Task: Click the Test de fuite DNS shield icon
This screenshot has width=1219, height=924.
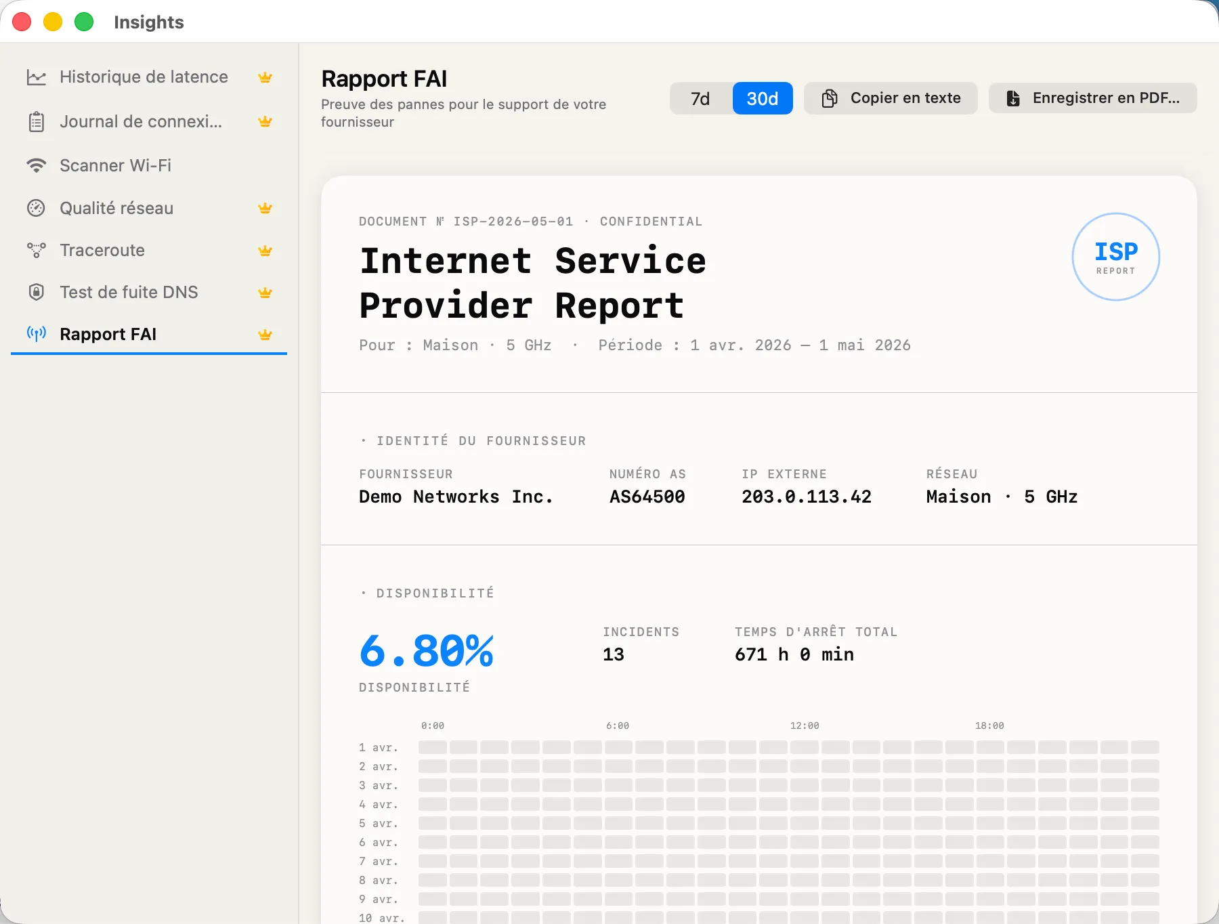Action: pos(36,293)
